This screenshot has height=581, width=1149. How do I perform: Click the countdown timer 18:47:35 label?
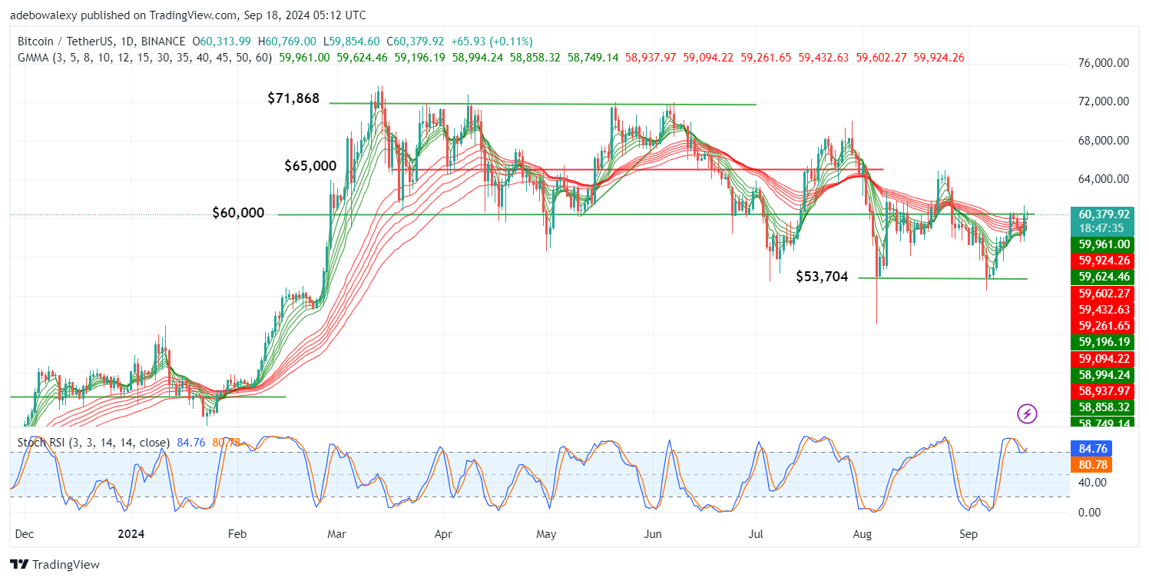point(1103,228)
